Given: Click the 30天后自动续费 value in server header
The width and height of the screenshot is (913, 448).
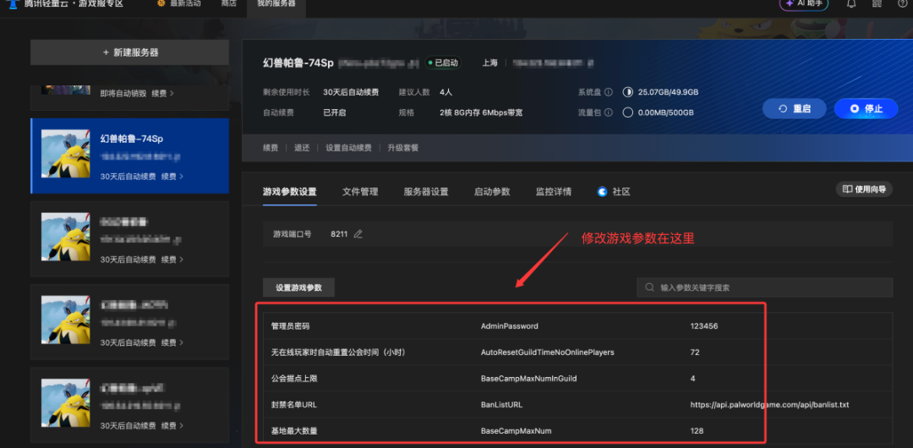Looking at the screenshot, I should coord(351,92).
